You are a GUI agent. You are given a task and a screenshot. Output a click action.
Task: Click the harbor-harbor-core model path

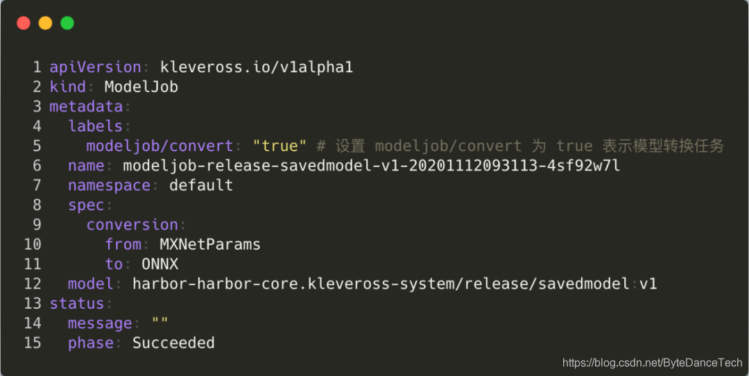coord(381,284)
